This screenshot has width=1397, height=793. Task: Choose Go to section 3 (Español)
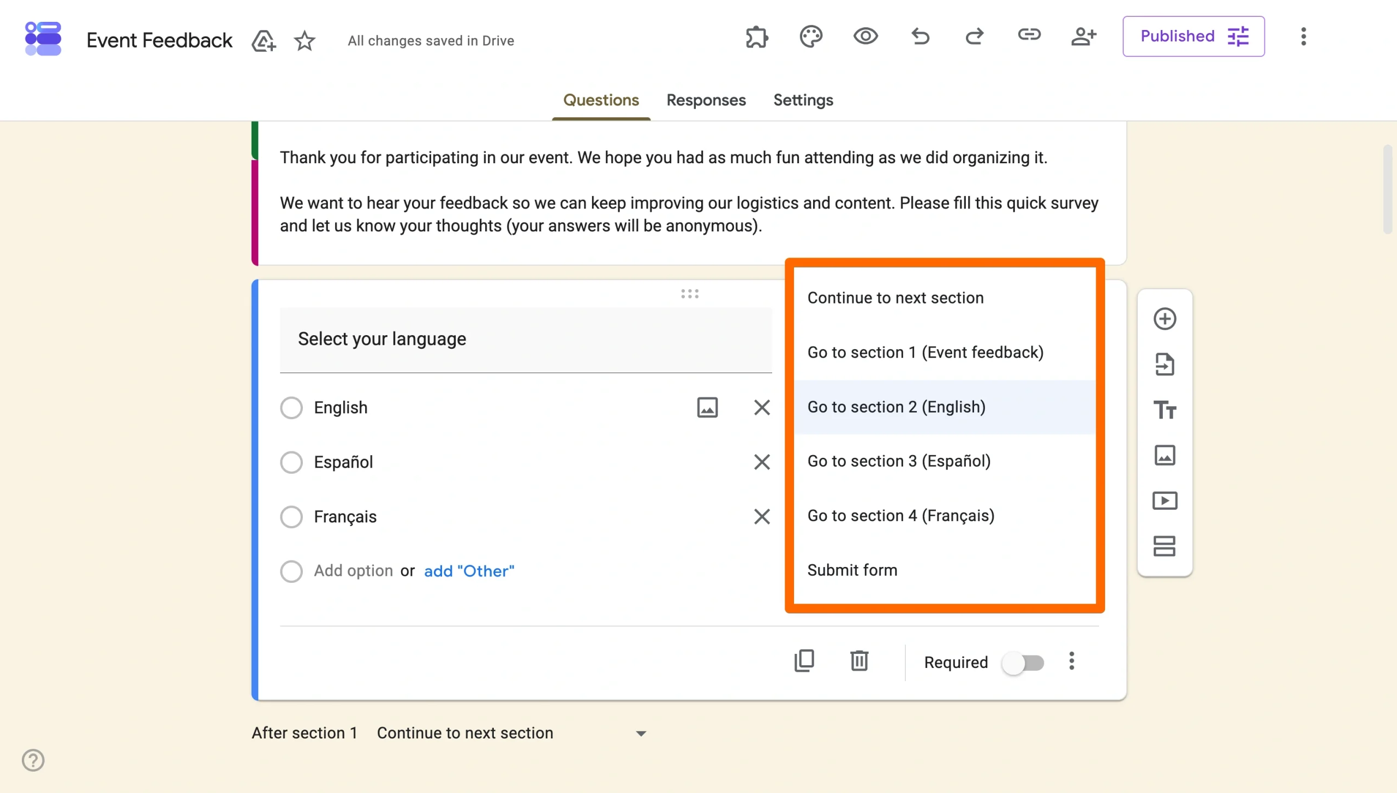click(945, 461)
